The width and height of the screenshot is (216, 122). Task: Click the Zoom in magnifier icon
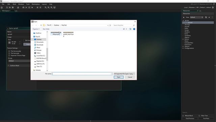52,7
